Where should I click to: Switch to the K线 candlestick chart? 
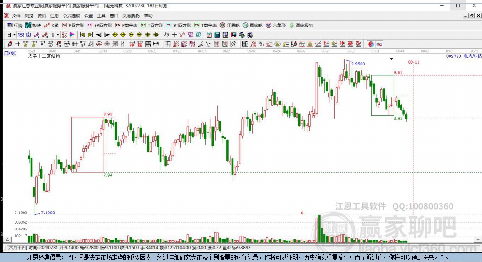[51, 25]
